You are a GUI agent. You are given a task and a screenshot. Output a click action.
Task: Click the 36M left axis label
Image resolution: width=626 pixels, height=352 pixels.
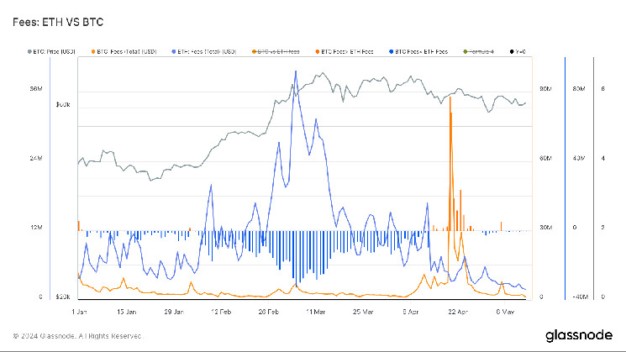tap(36, 88)
